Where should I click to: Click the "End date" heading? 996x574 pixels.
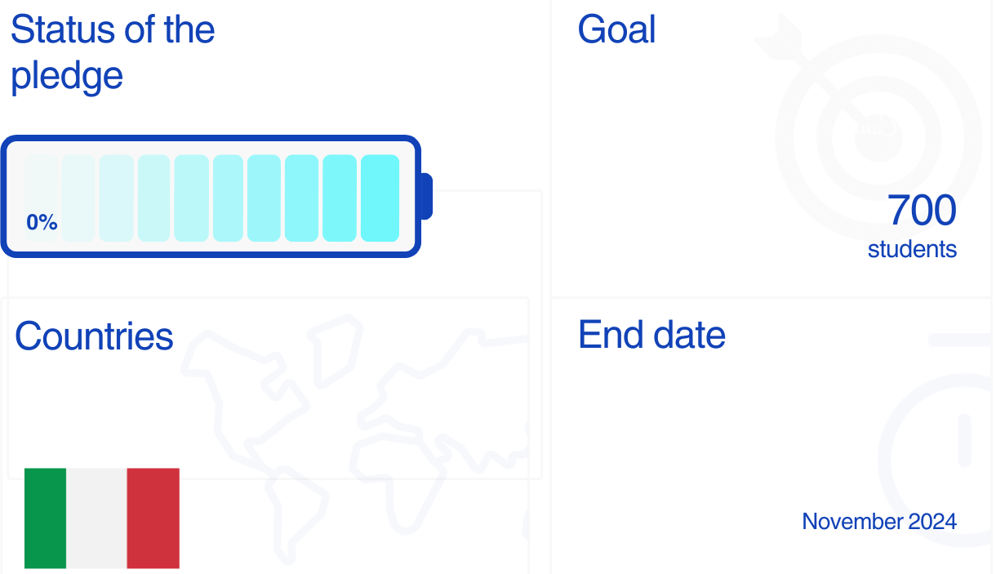click(651, 335)
